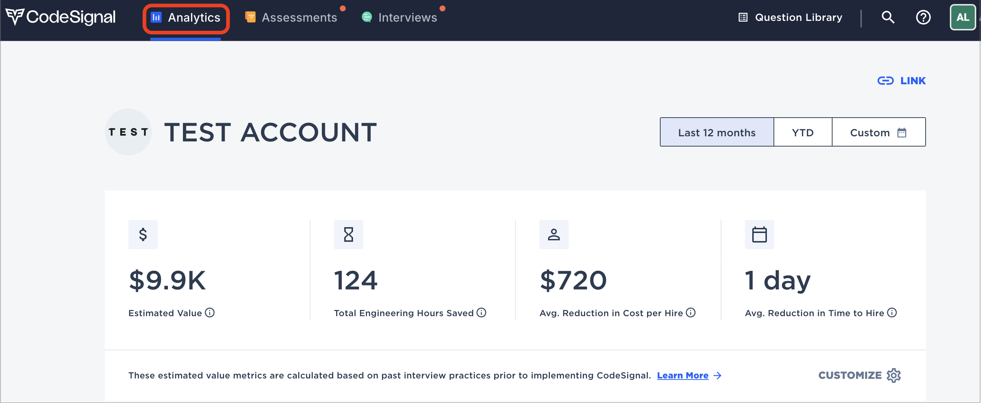Click the CodeSignal logo

click(x=60, y=17)
